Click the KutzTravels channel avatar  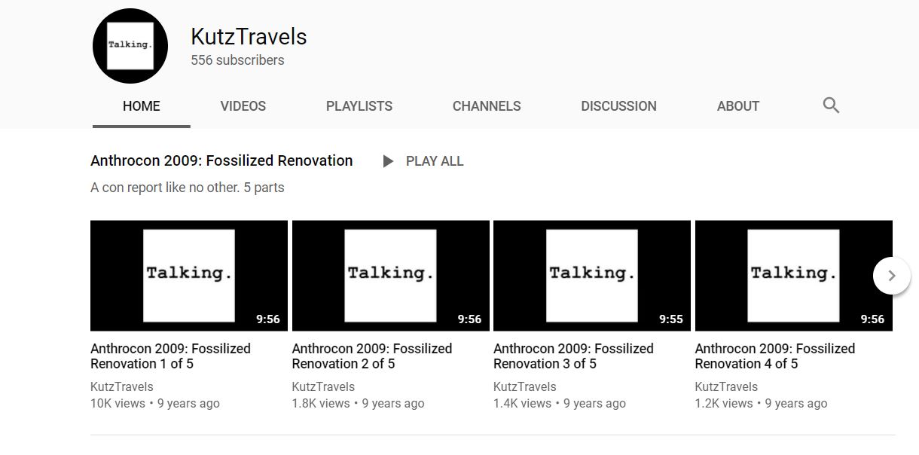[130, 46]
